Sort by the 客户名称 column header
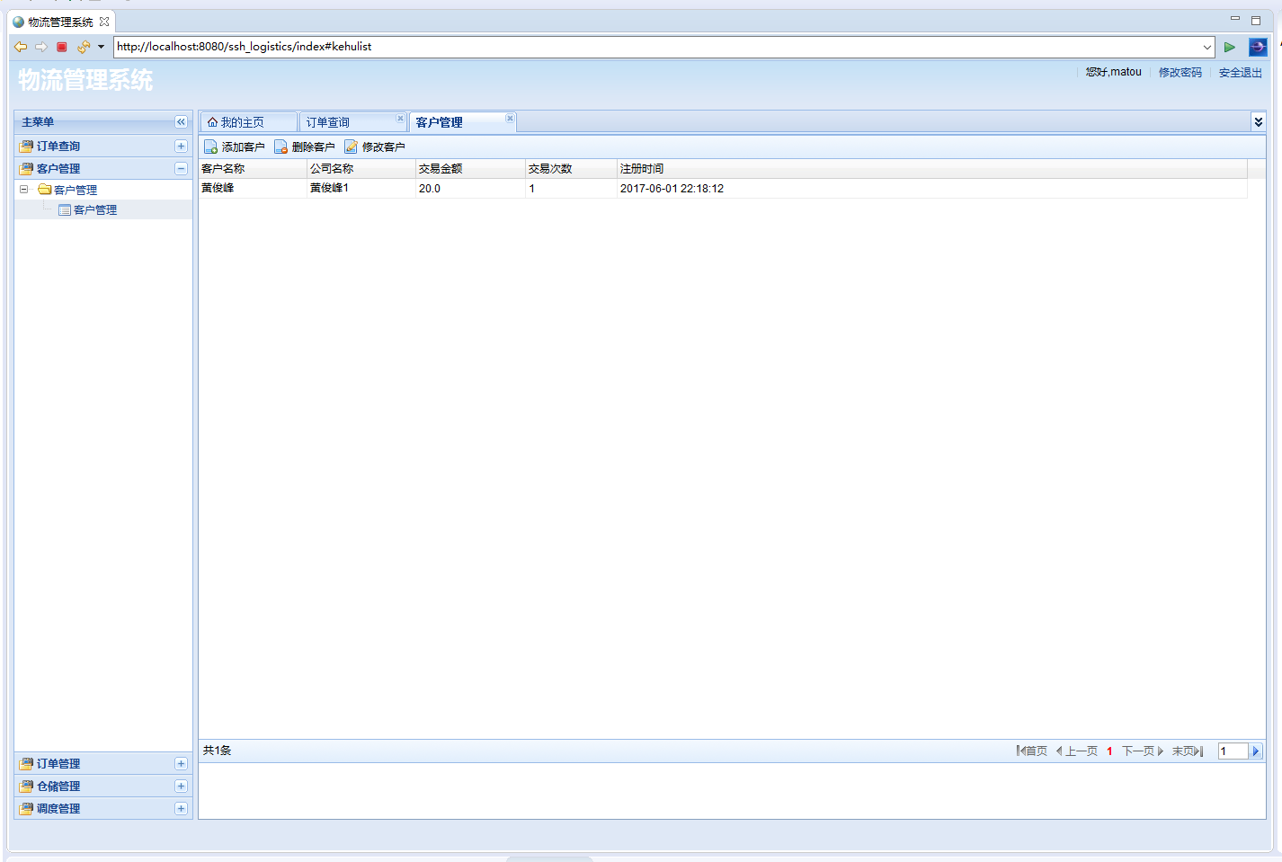This screenshot has width=1282, height=862. tap(253, 169)
